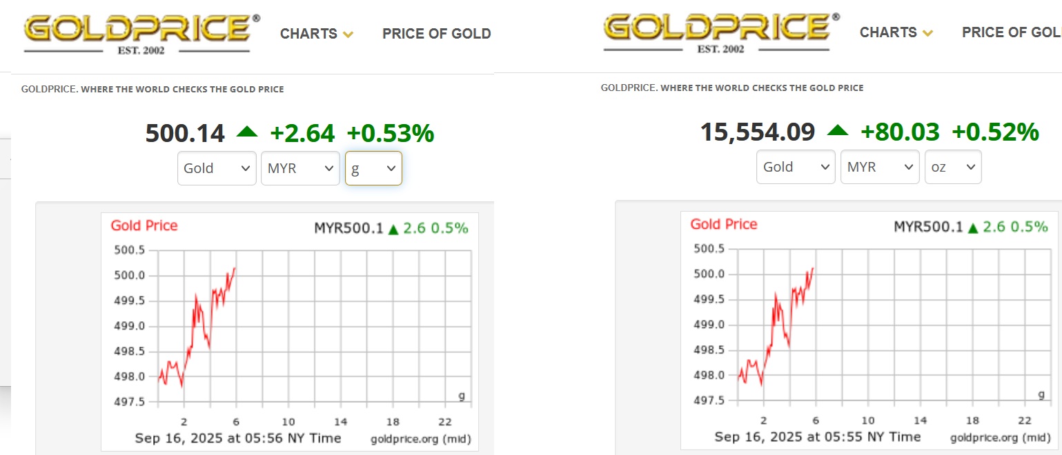Click the gold chart timestamped 05:55 NY Time
Image resolution: width=1062 pixels, height=455 pixels.
869,330
